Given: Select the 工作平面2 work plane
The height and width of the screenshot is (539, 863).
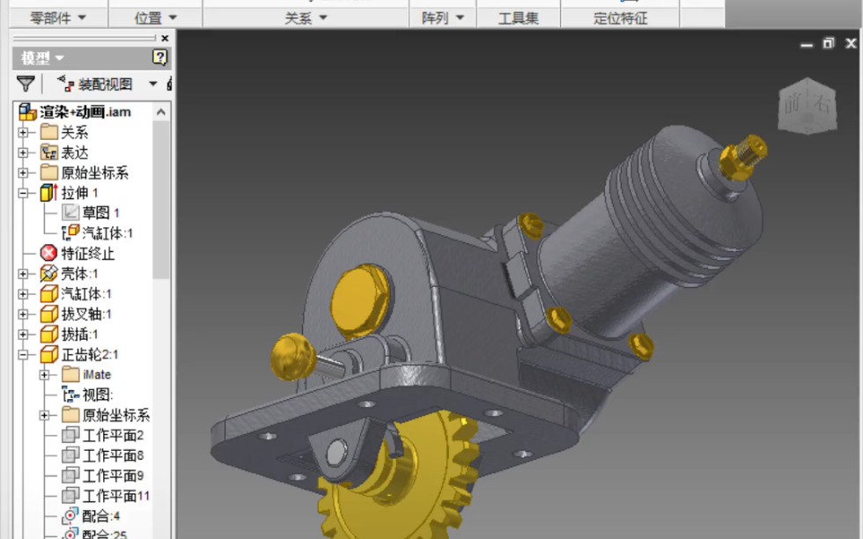Looking at the screenshot, I should (x=113, y=435).
